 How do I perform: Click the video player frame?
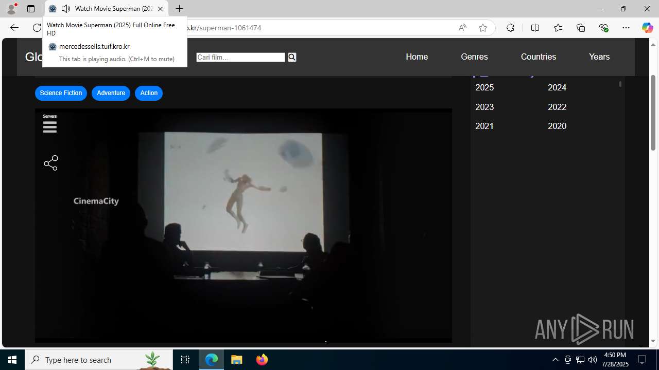click(244, 226)
